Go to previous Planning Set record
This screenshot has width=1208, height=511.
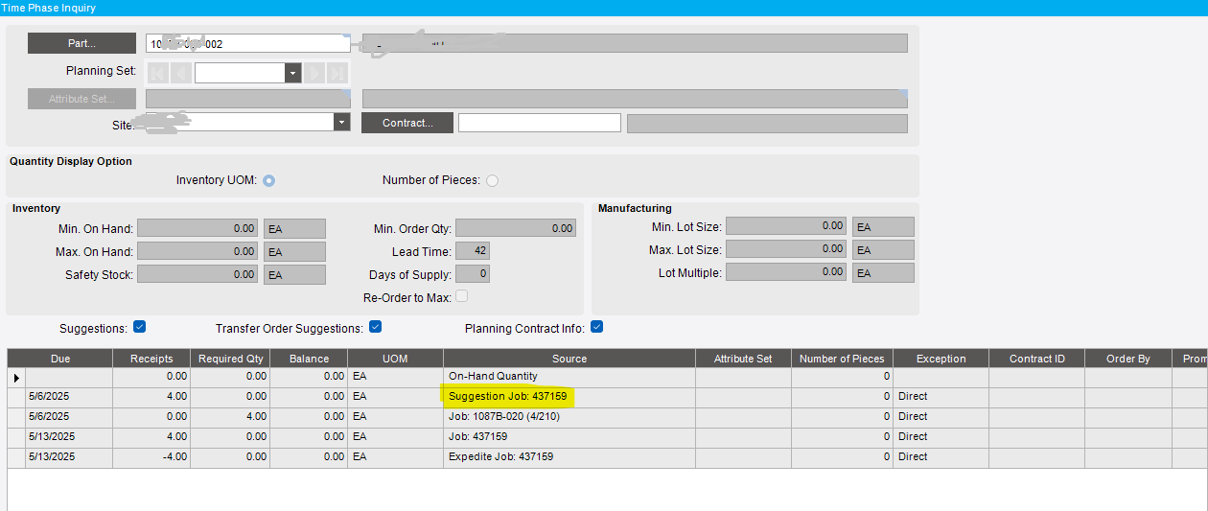coord(181,73)
